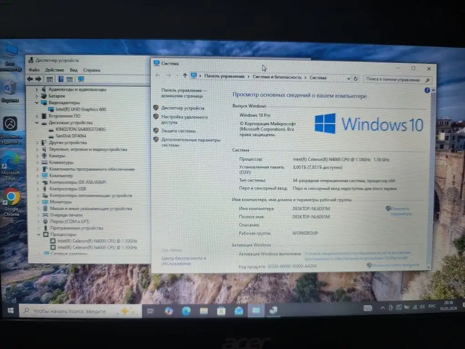Open Task View on taskbar
This screenshot has height=349, width=465.
(x=150, y=311)
